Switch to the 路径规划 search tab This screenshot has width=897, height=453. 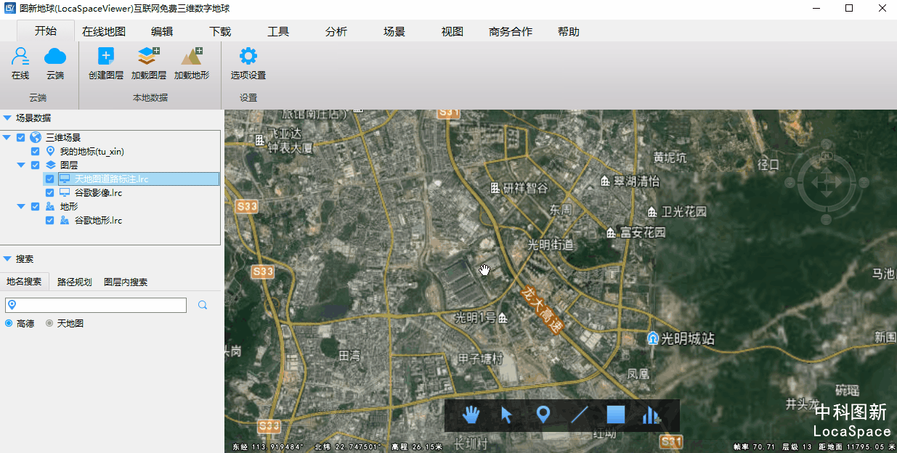[x=75, y=282]
